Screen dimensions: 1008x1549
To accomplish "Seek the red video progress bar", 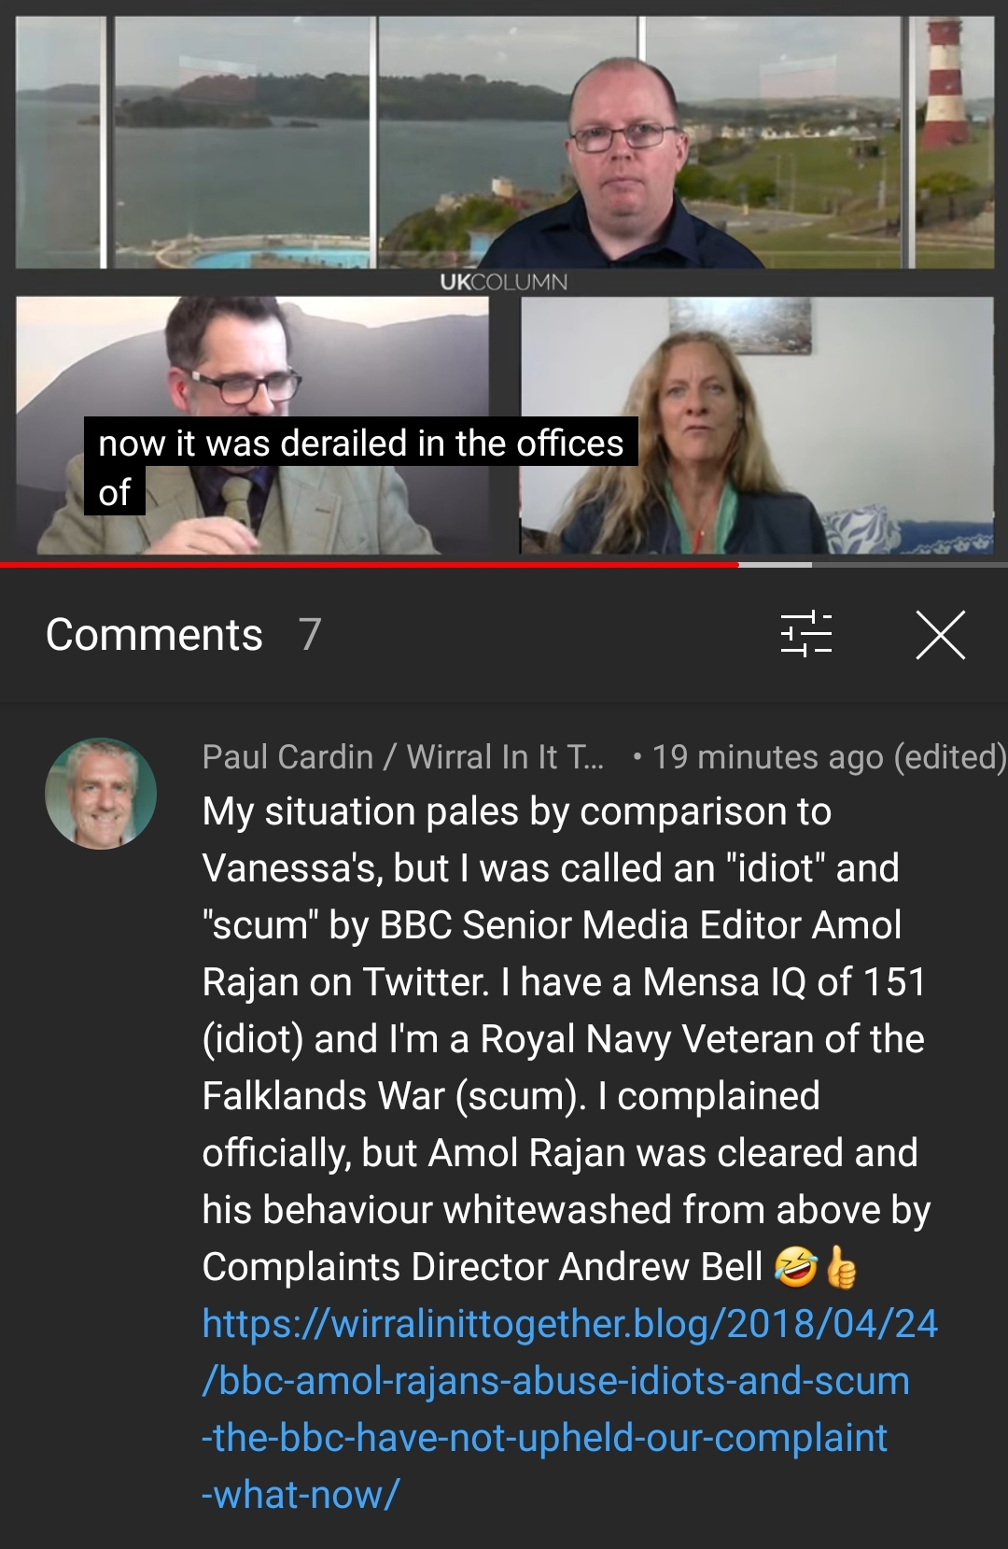I will coord(369,564).
